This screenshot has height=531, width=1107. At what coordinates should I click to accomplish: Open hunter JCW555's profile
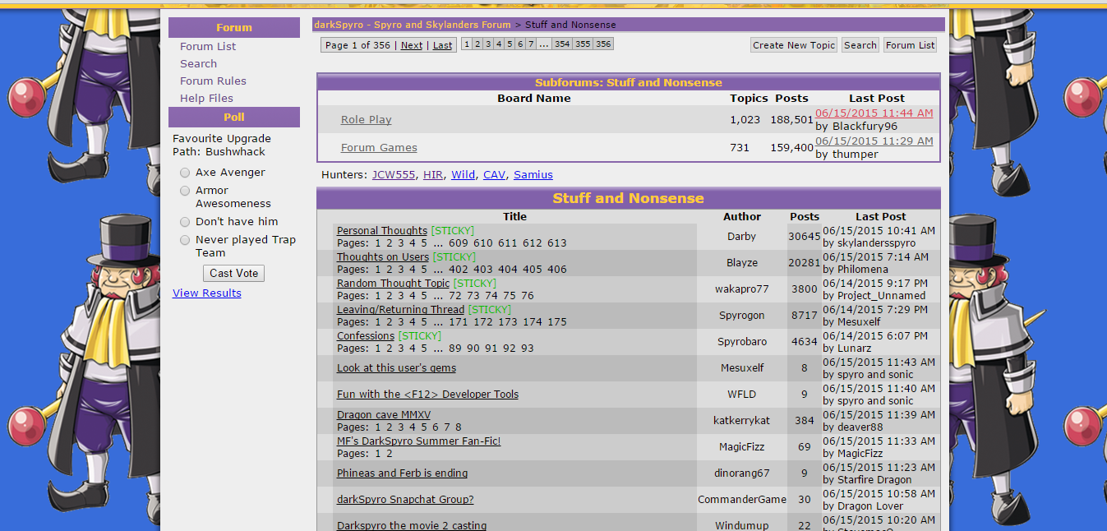click(394, 175)
